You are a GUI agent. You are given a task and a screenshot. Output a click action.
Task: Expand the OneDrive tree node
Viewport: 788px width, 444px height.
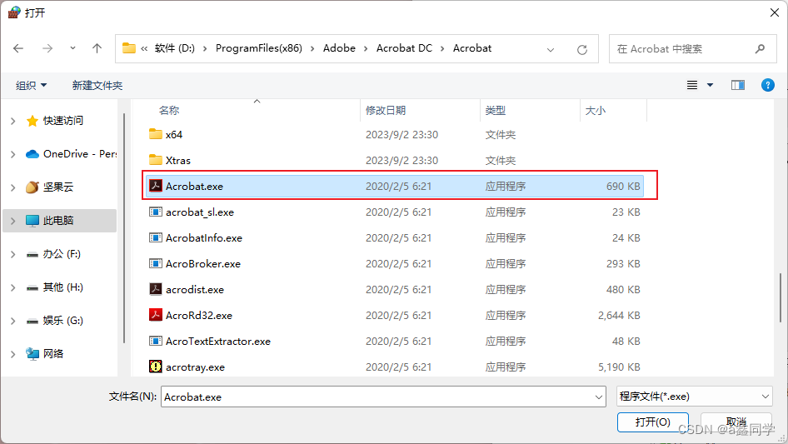[x=13, y=154]
